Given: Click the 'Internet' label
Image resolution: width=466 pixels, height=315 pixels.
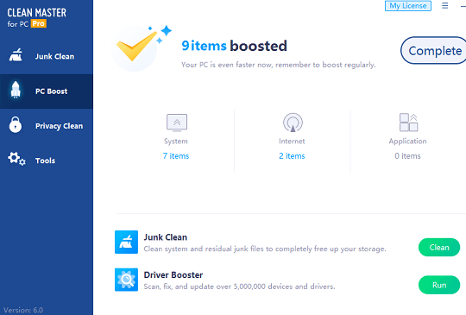Looking at the screenshot, I should point(292,142).
